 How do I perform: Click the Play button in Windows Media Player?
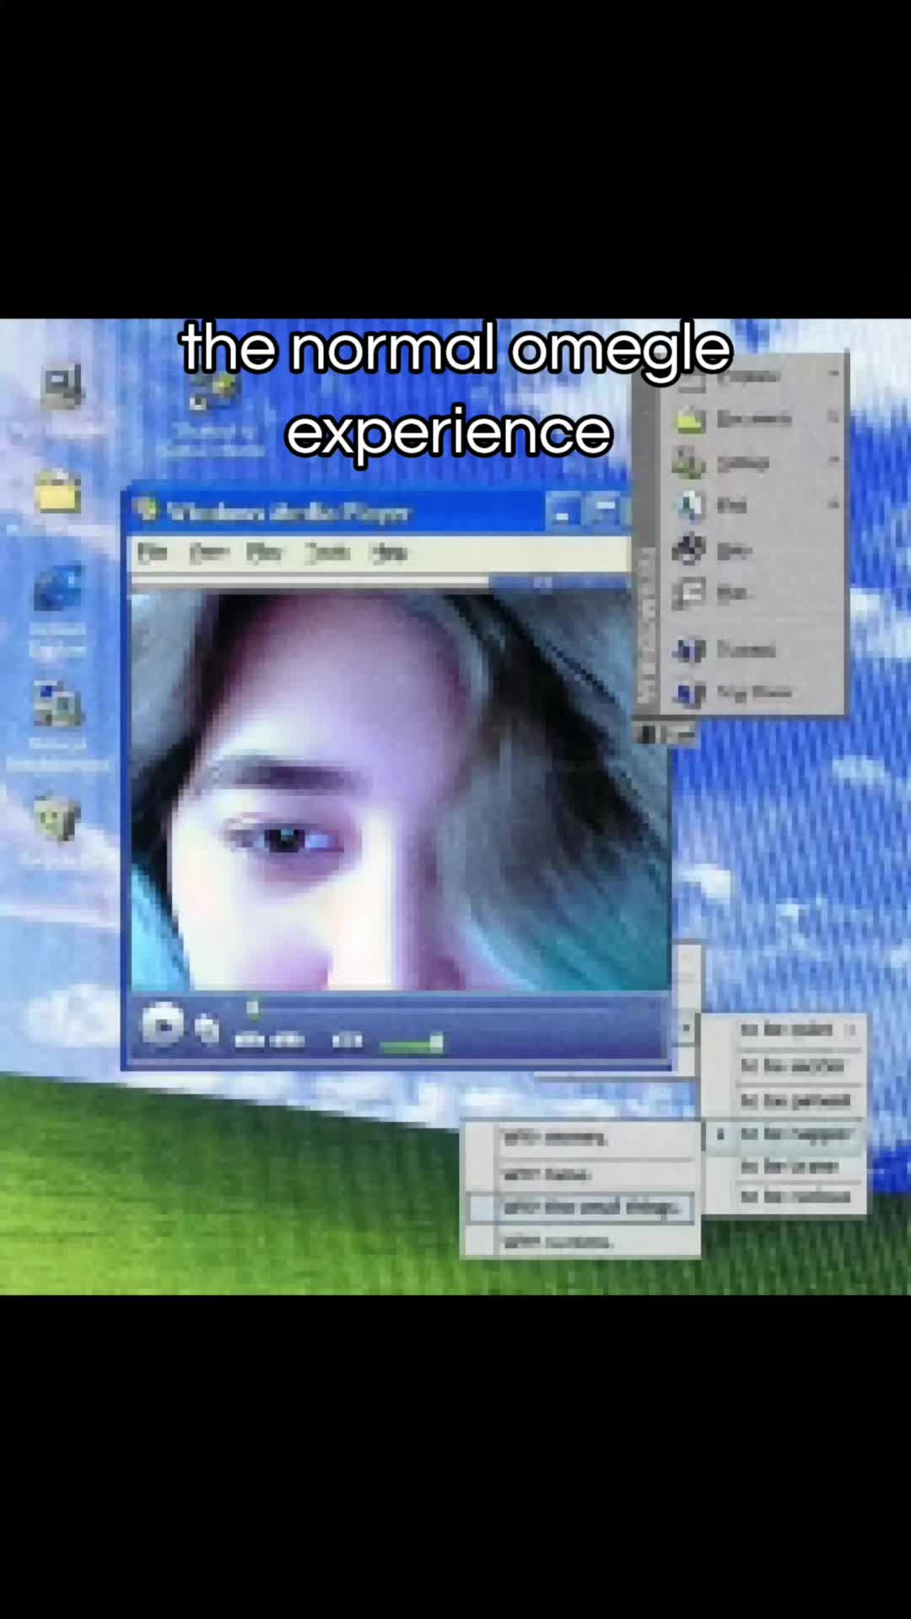coord(162,1025)
